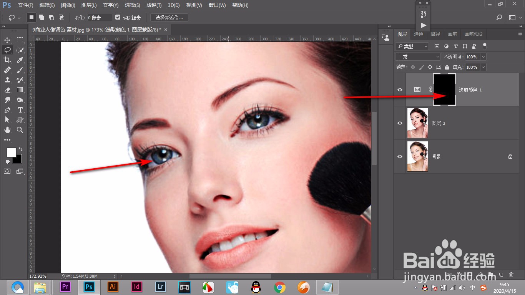The width and height of the screenshot is (525, 295).
Task: Choose New Selection mode
Action: (x=32, y=17)
